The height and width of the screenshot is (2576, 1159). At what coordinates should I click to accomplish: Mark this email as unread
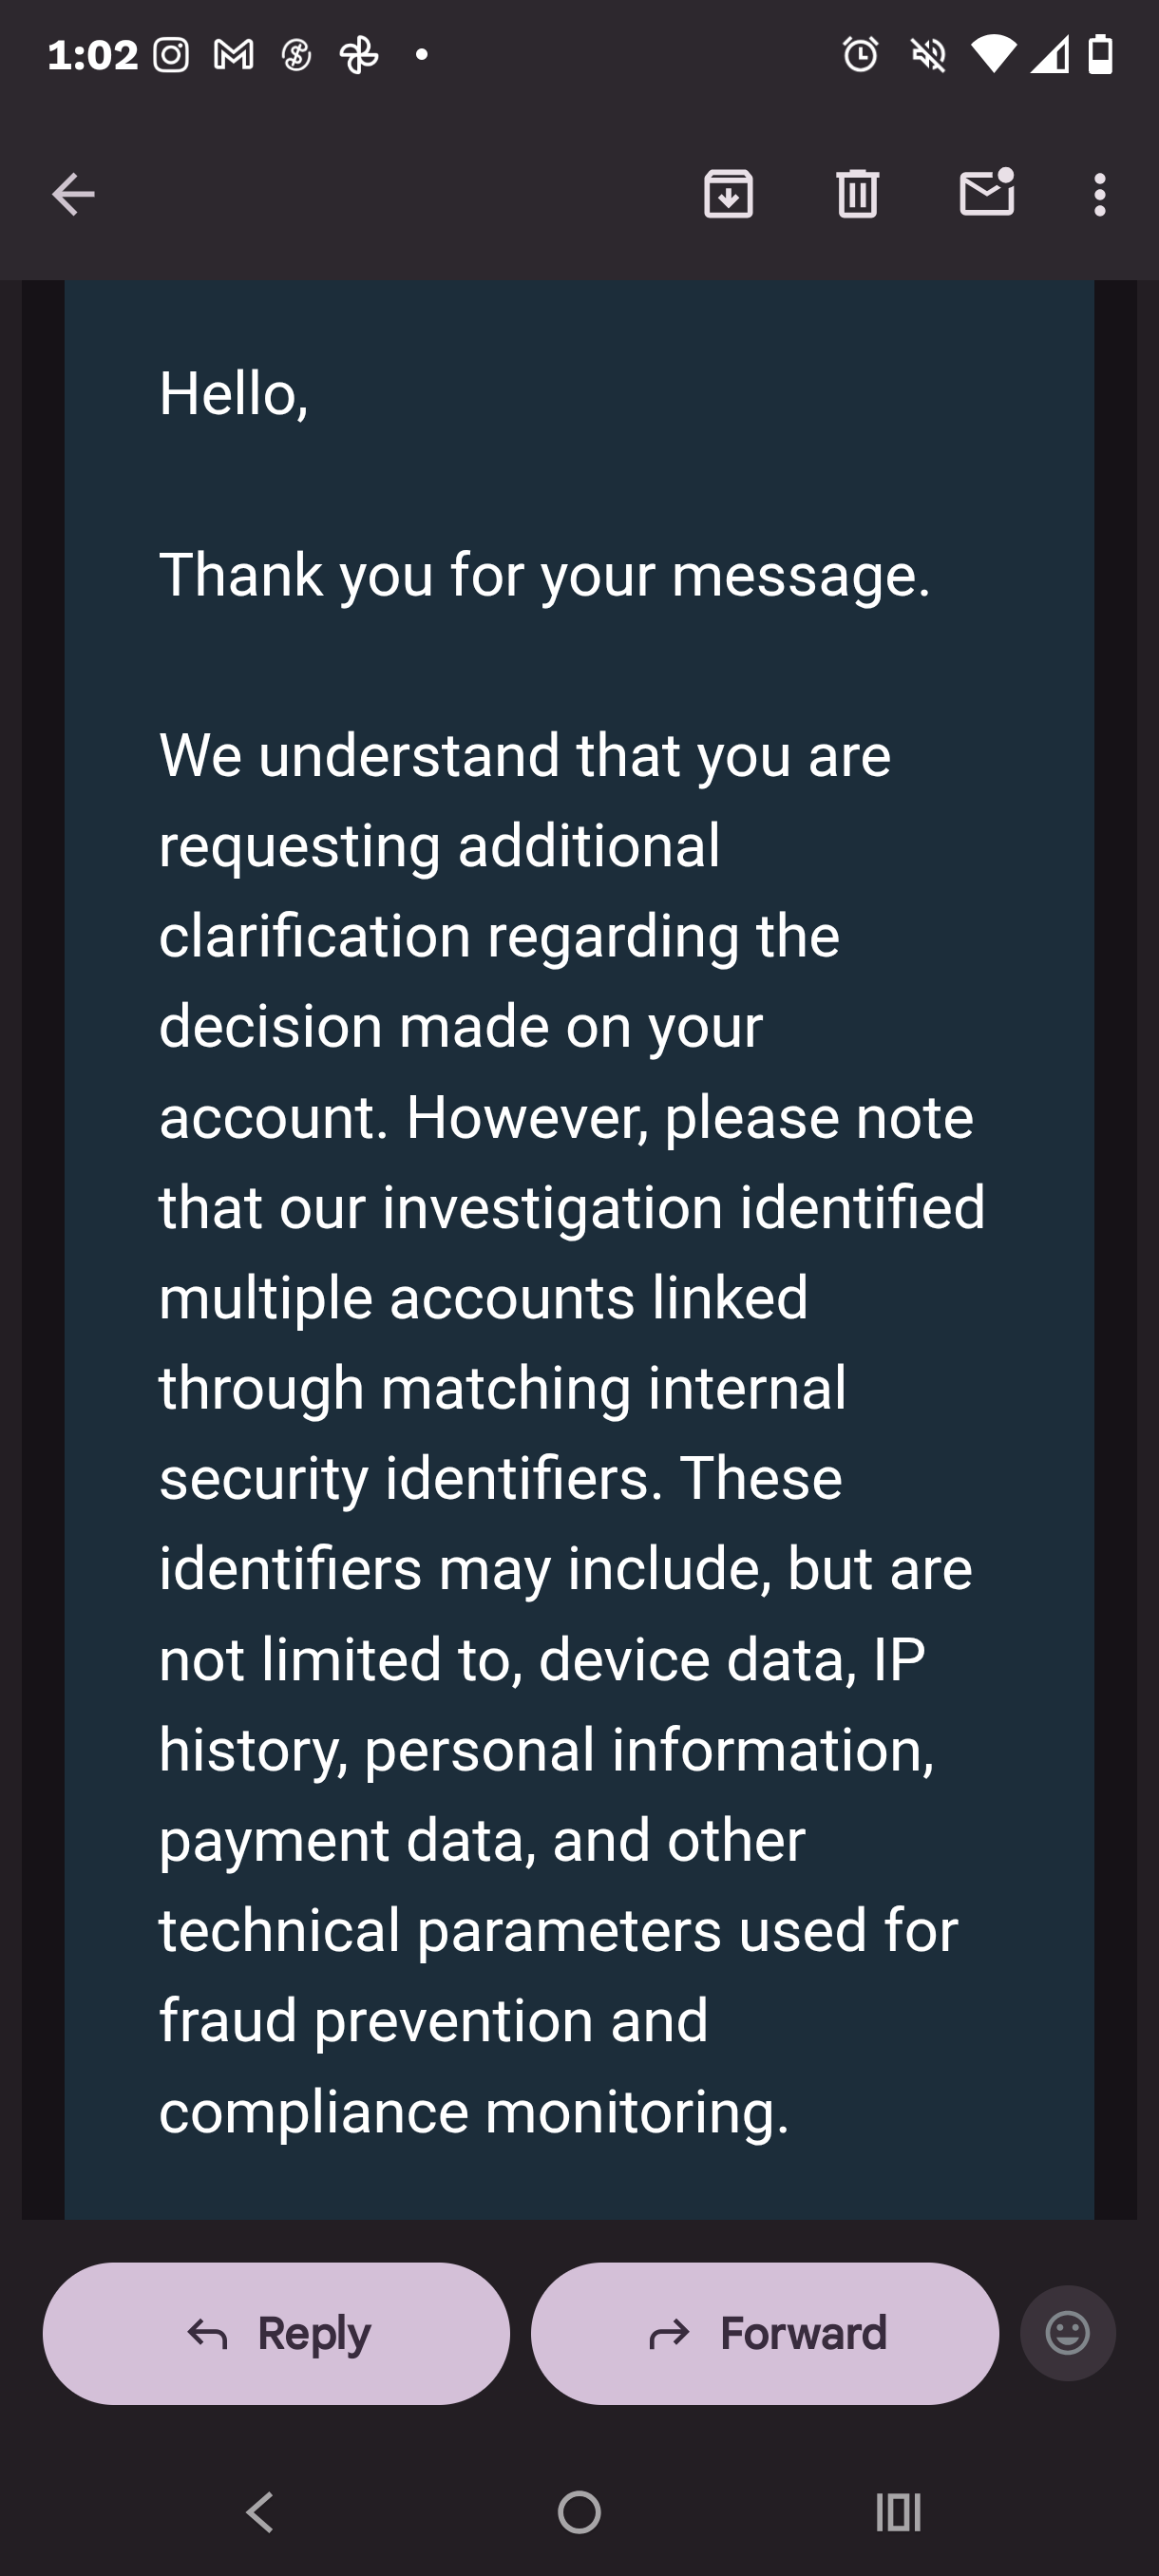[x=987, y=193]
